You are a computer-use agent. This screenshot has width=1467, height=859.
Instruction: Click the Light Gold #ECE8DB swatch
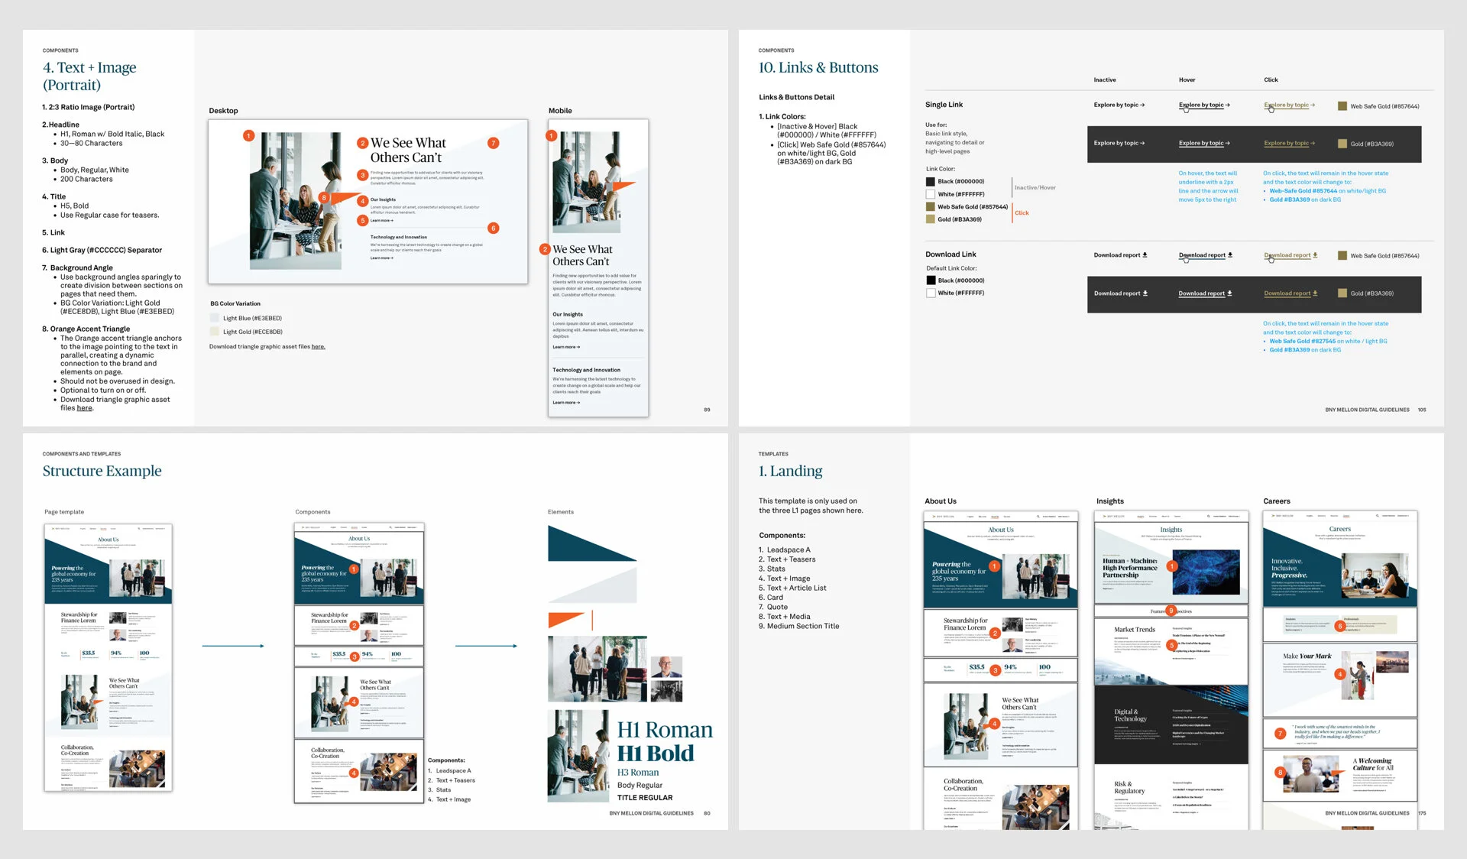coord(215,332)
